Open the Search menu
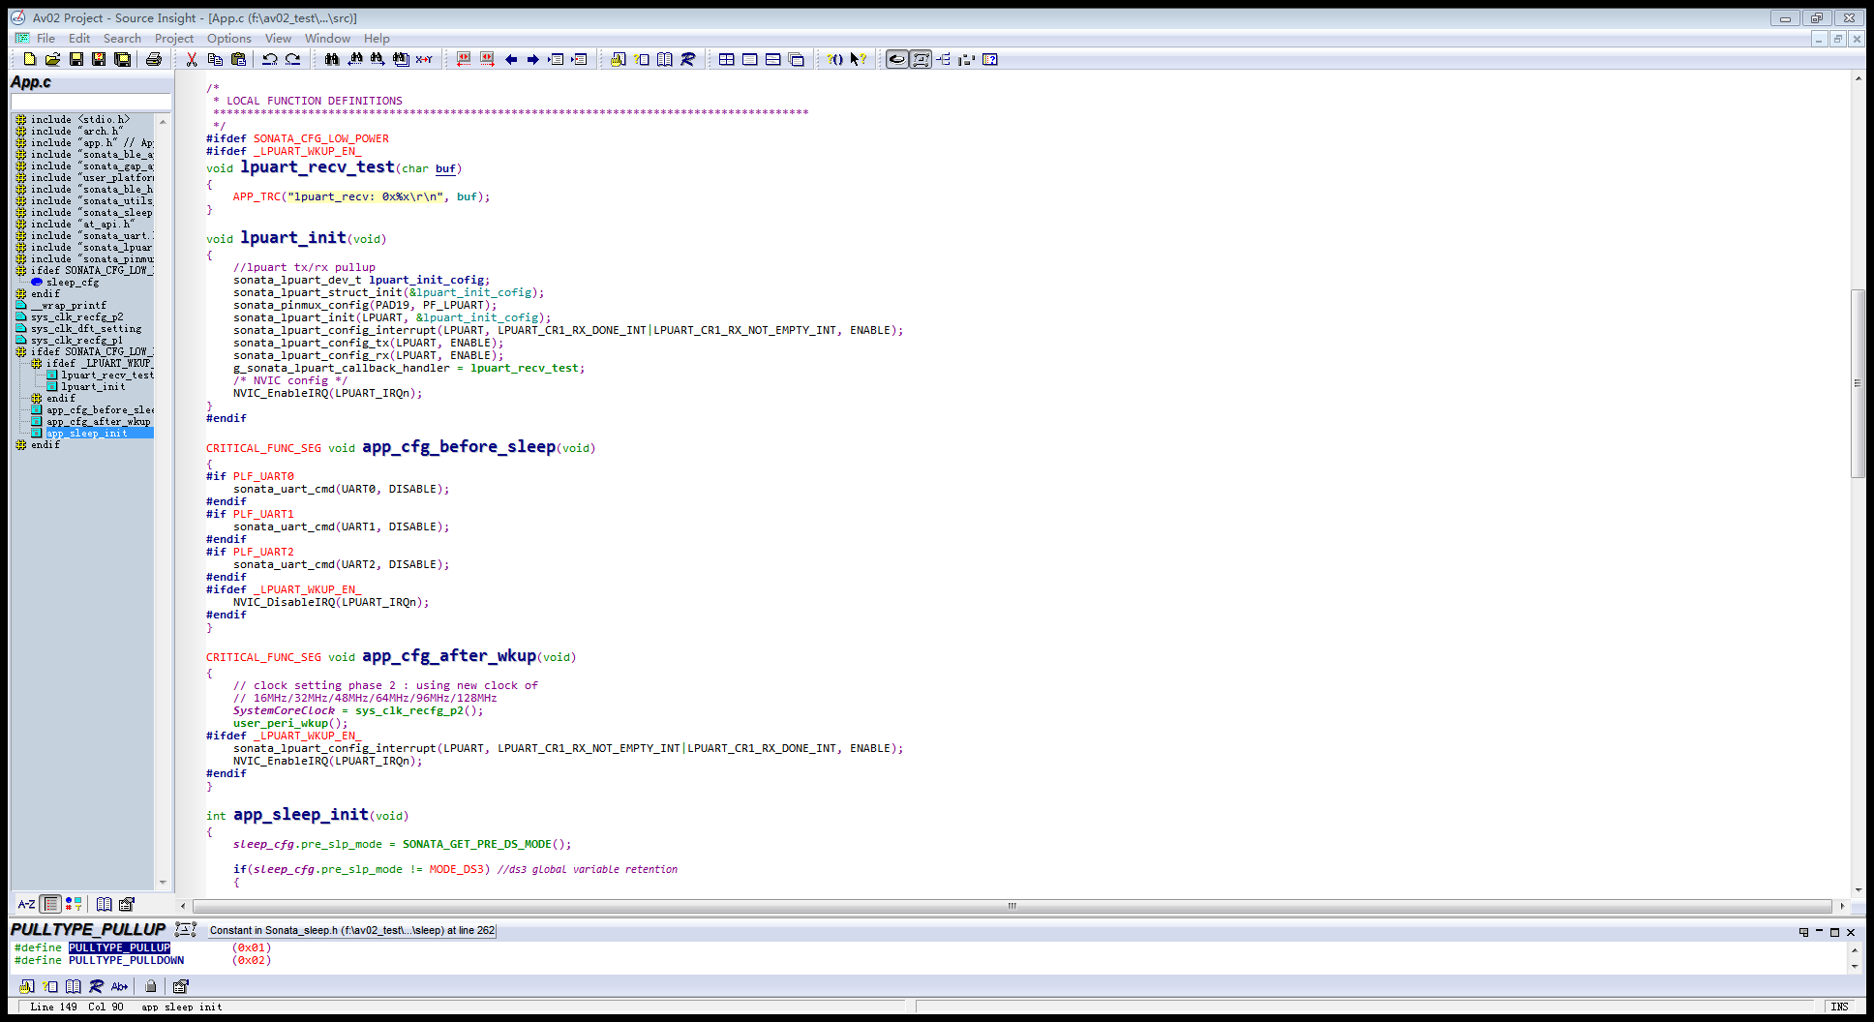 point(122,39)
